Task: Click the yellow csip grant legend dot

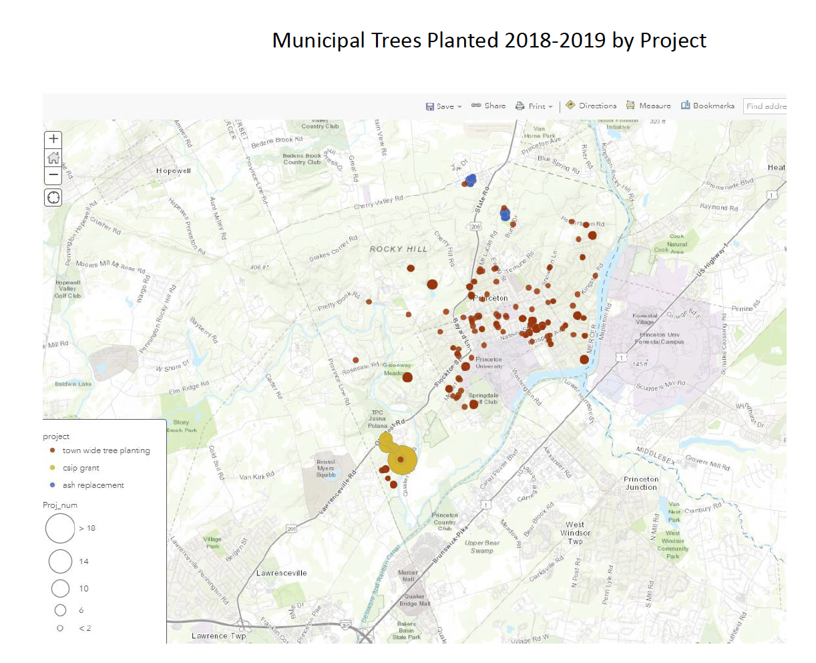Action: pyautogui.click(x=53, y=468)
